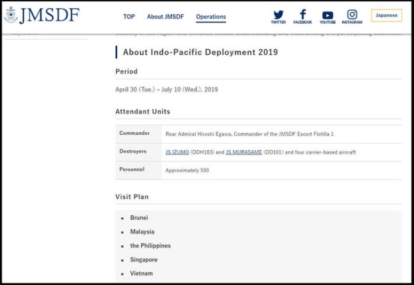Click the JMSDF emblem logo
Viewport: 414px width, 285px height.
pyautogui.click(x=11, y=15)
